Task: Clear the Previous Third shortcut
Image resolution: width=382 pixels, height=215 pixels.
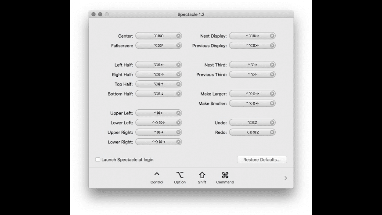Action: [272, 75]
